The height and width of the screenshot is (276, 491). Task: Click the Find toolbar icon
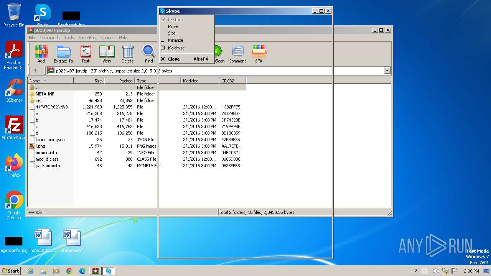[149, 54]
